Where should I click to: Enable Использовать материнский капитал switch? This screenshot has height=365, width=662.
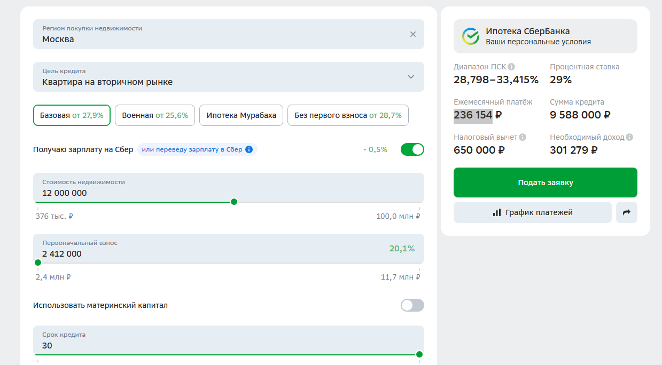(x=412, y=305)
